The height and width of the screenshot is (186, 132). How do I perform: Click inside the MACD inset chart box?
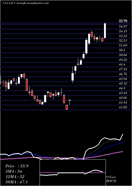[73, 173]
